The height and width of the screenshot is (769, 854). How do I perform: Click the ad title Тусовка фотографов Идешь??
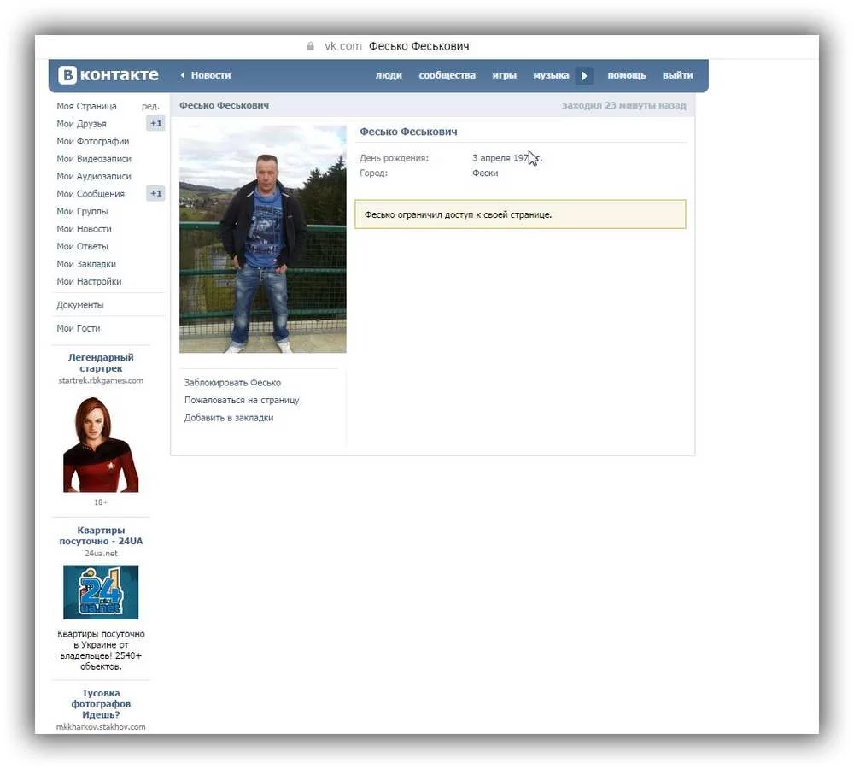[x=101, y=703]
